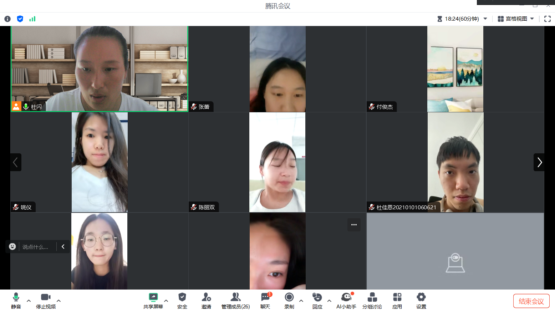Open the 应用 apps panel
This screenshot has height=312, width=555.
click(397, 301)
